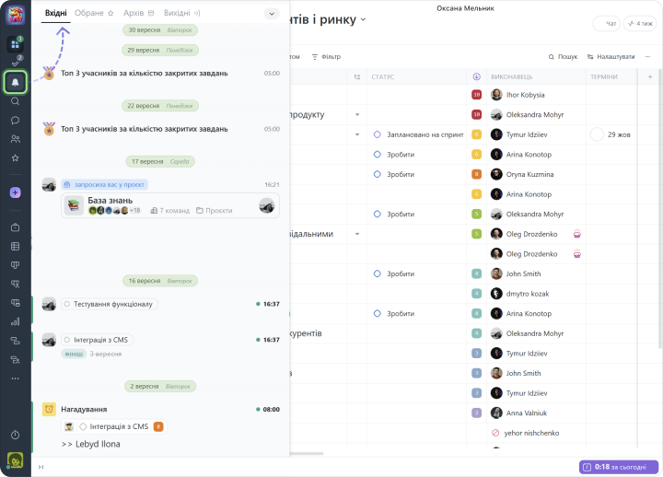Open the project title dropdown arrow
The width and height of the screenshot is (663, 477).
click(363, 19)
